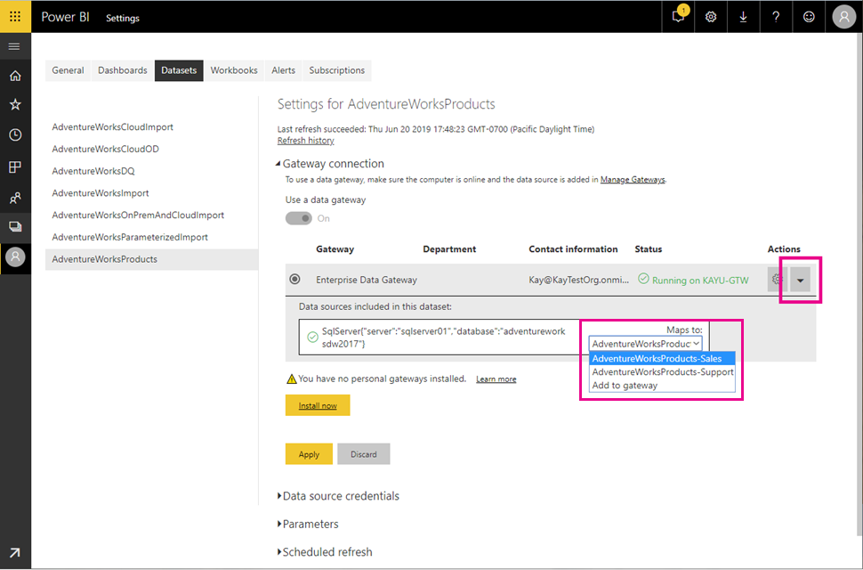Open Favorites star icon in sidebar

point(15,104)
